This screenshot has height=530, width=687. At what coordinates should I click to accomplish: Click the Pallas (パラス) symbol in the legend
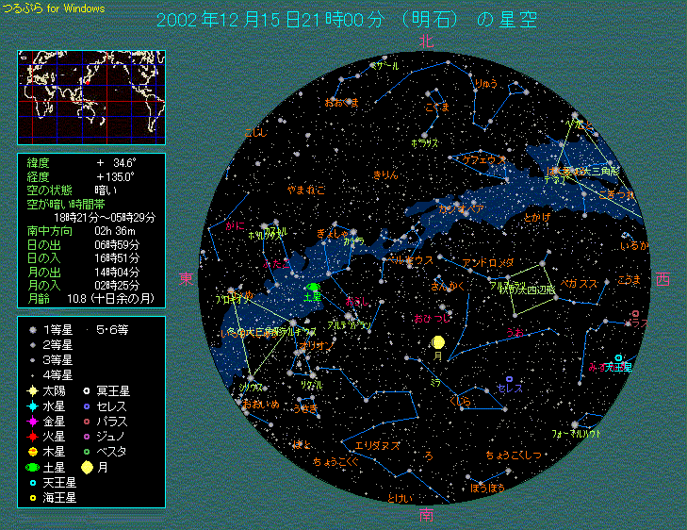tap(87, 422)
